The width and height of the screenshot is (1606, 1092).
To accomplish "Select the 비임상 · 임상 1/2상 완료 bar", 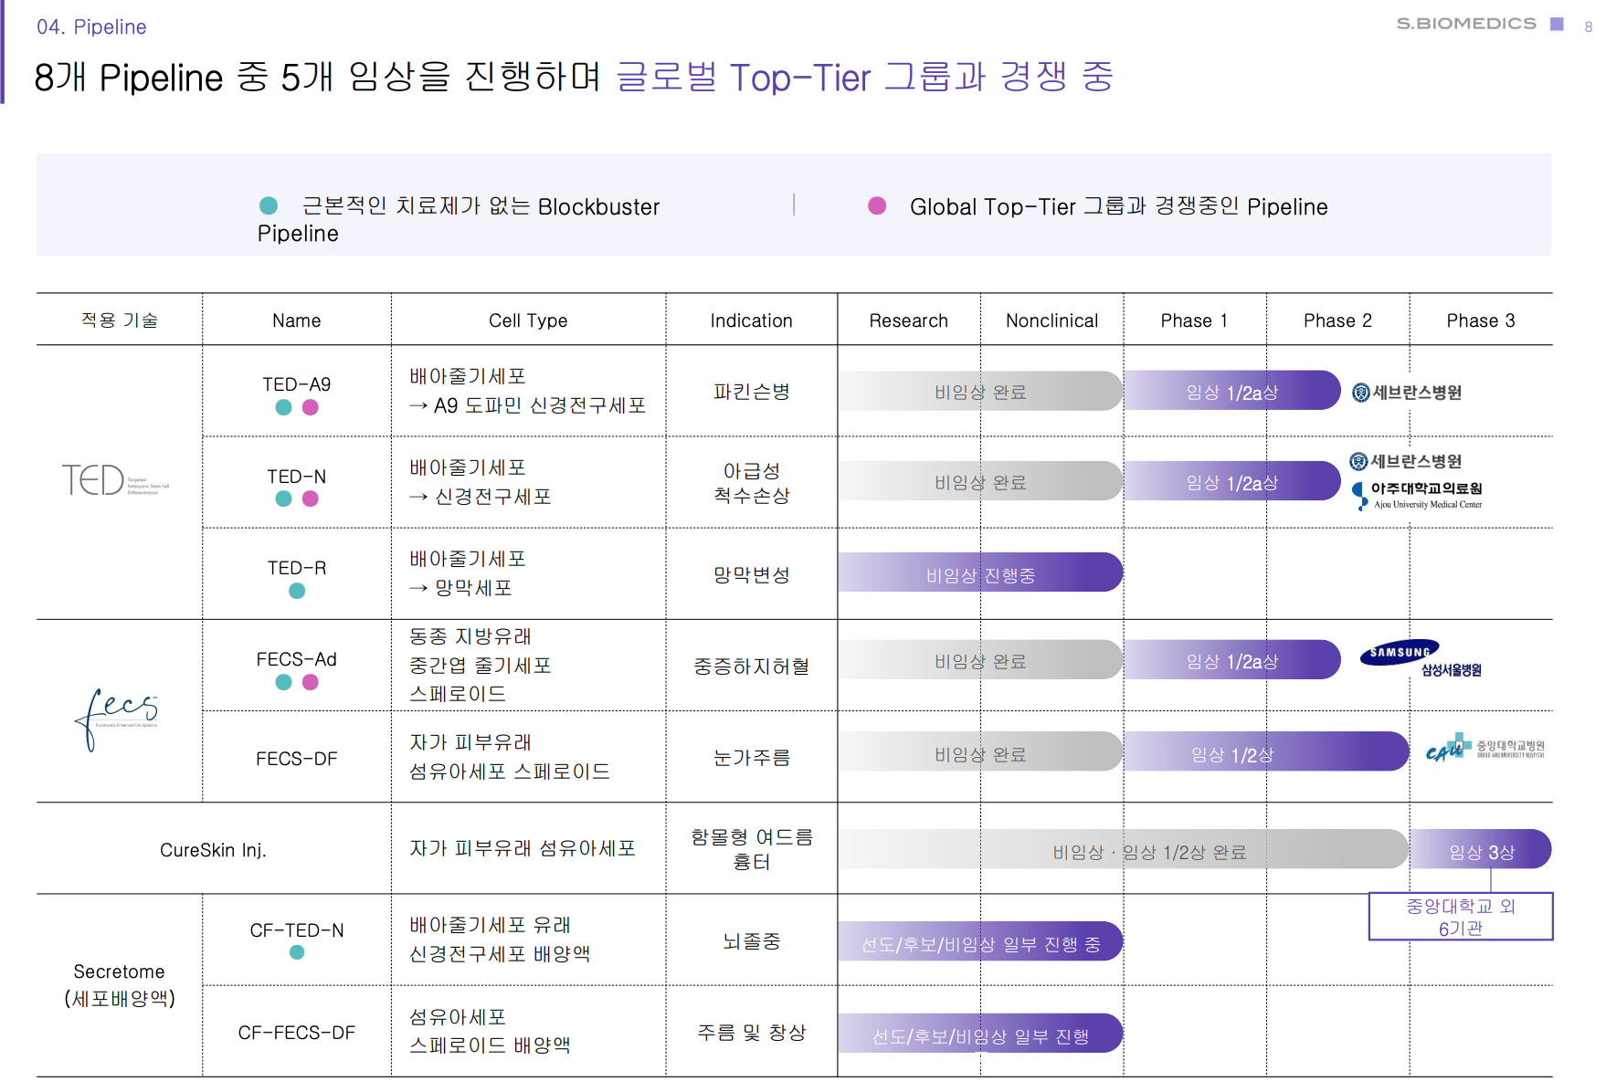I will pos(1124,849).
